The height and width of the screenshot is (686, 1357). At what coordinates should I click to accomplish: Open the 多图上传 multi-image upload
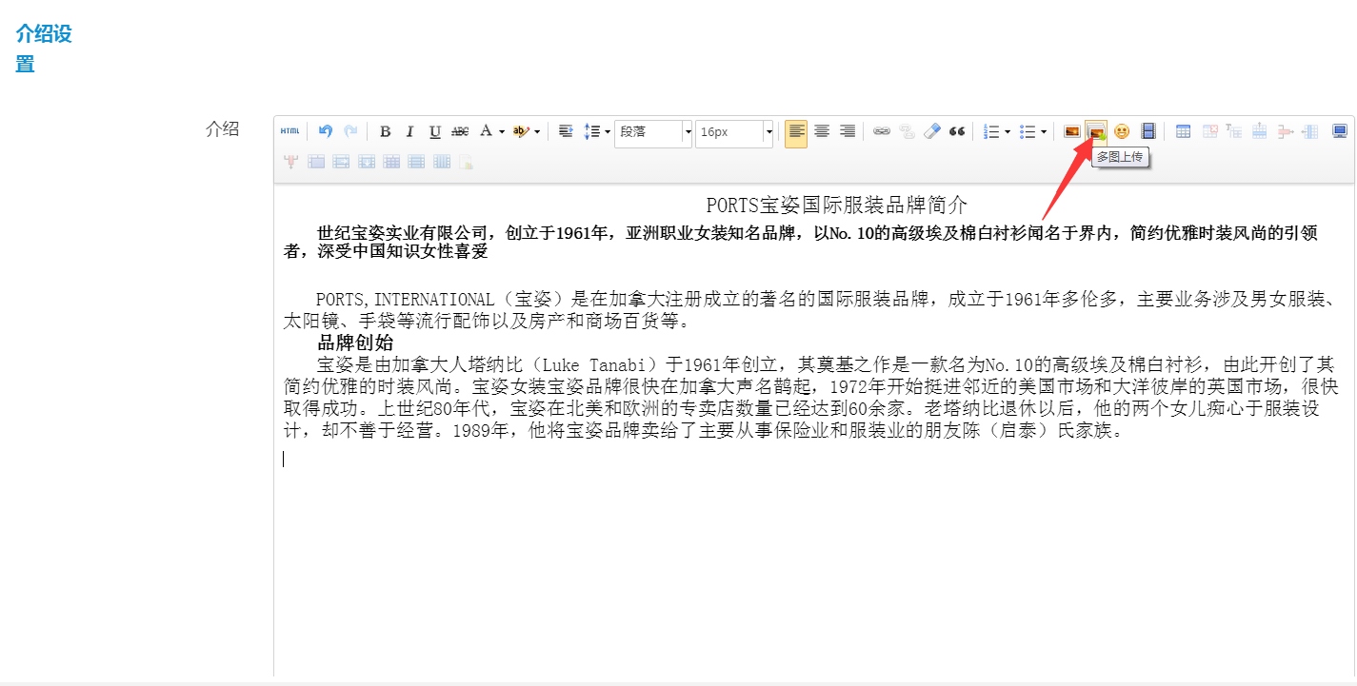[x=1097, y=131]
